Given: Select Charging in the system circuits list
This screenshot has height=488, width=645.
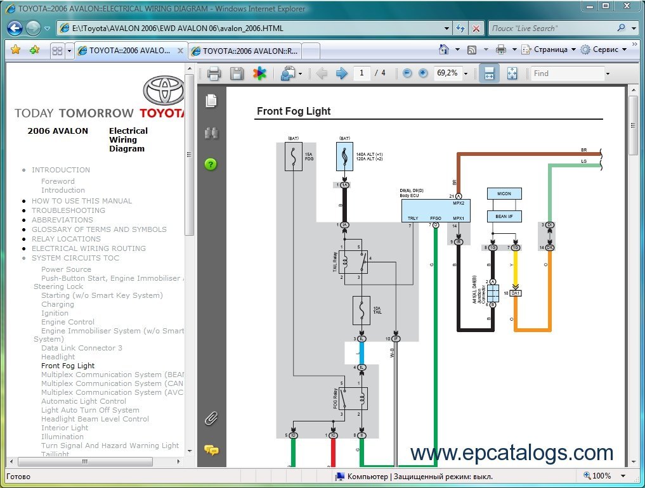Looking at the screenshot, I should pos(58,304).
